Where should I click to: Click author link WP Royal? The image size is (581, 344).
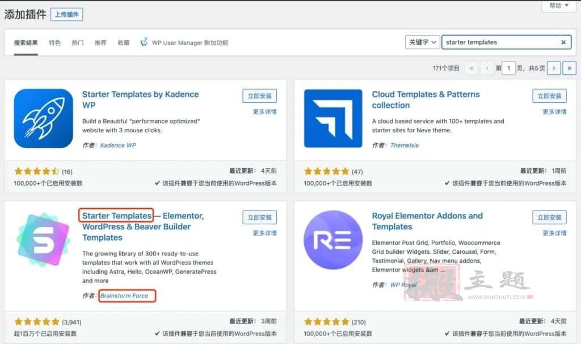403,285
